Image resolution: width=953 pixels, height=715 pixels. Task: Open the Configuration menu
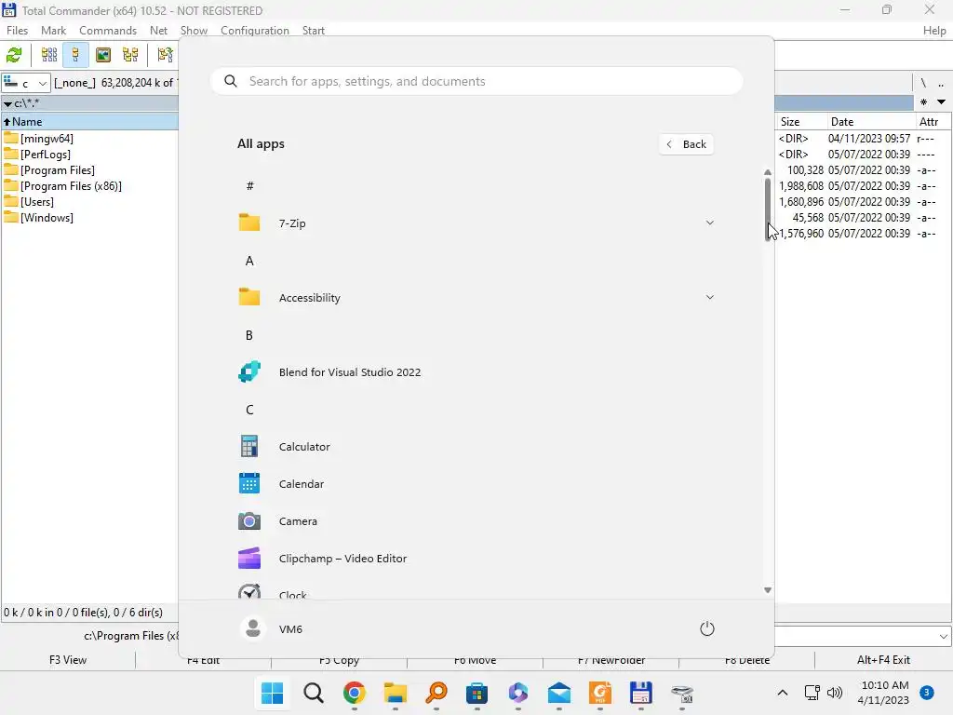click(x=255, y=31)
